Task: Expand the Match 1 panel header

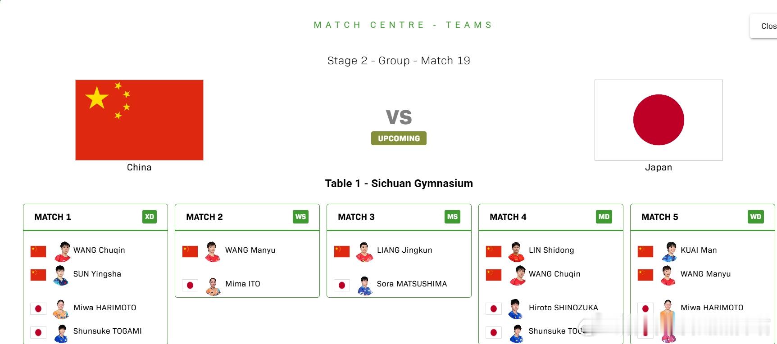Action: click(x=95, y=217)
